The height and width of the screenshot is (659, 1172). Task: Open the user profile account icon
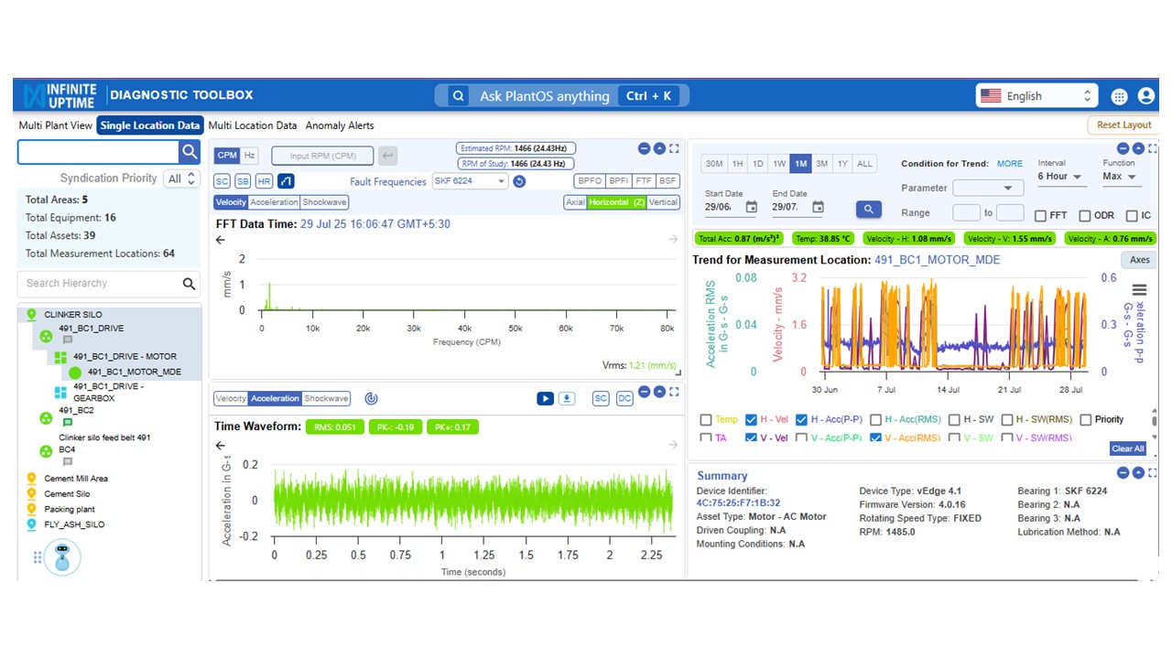tap(1145, 96)
